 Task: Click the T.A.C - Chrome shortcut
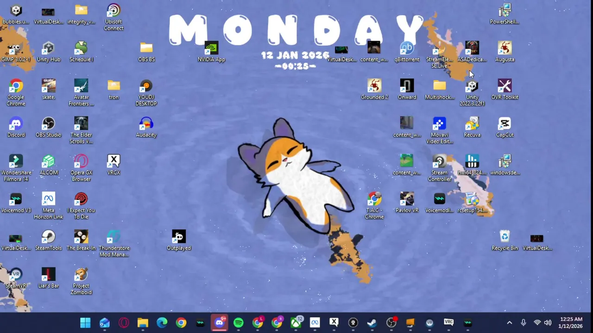tap(374, 206)
